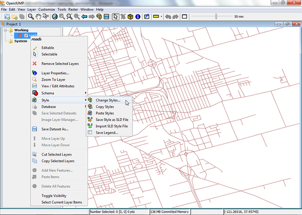302x215 pixels.
Task: Click the Undo toolbar arrow
Action: pyautogui.click(x=168, y=17)
